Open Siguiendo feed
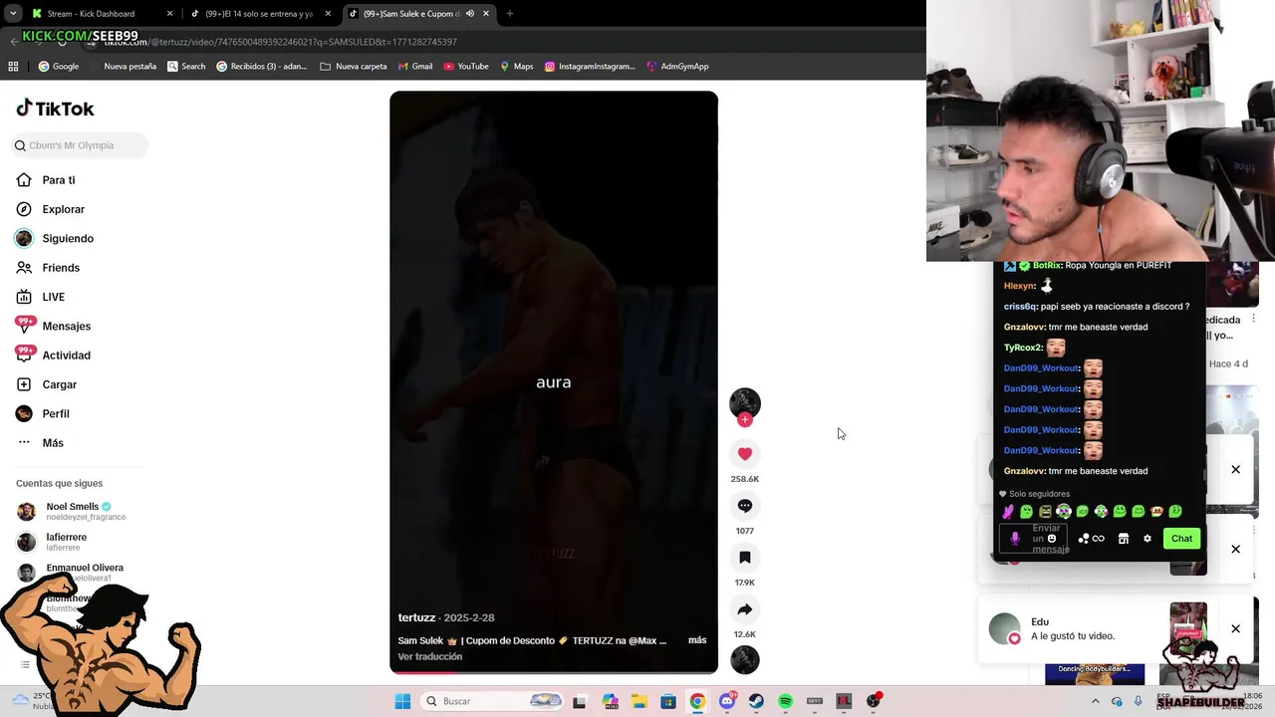This screenshot has width=1275, height=717. coord(68,239)
